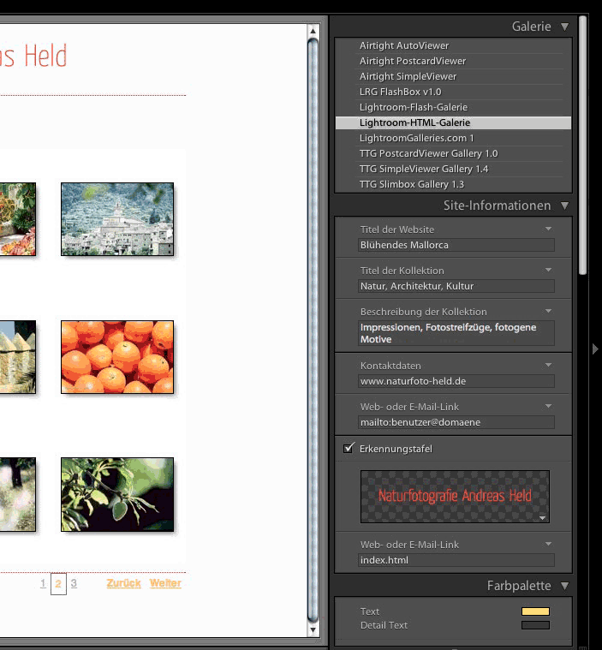The width and height of the screenshot is (602, 650).
Task: Click the preview vertical scrollbar thumb
Action: tap(313, 330)
